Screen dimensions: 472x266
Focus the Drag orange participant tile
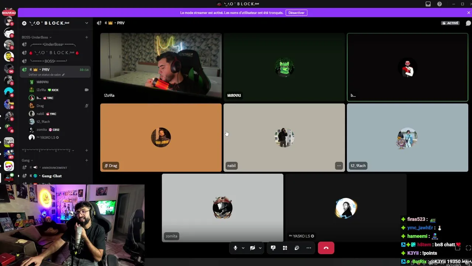161,137
